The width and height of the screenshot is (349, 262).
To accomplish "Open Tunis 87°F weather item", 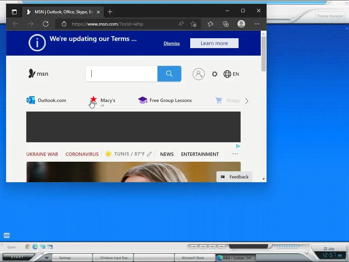I will (x=125, y=154).
